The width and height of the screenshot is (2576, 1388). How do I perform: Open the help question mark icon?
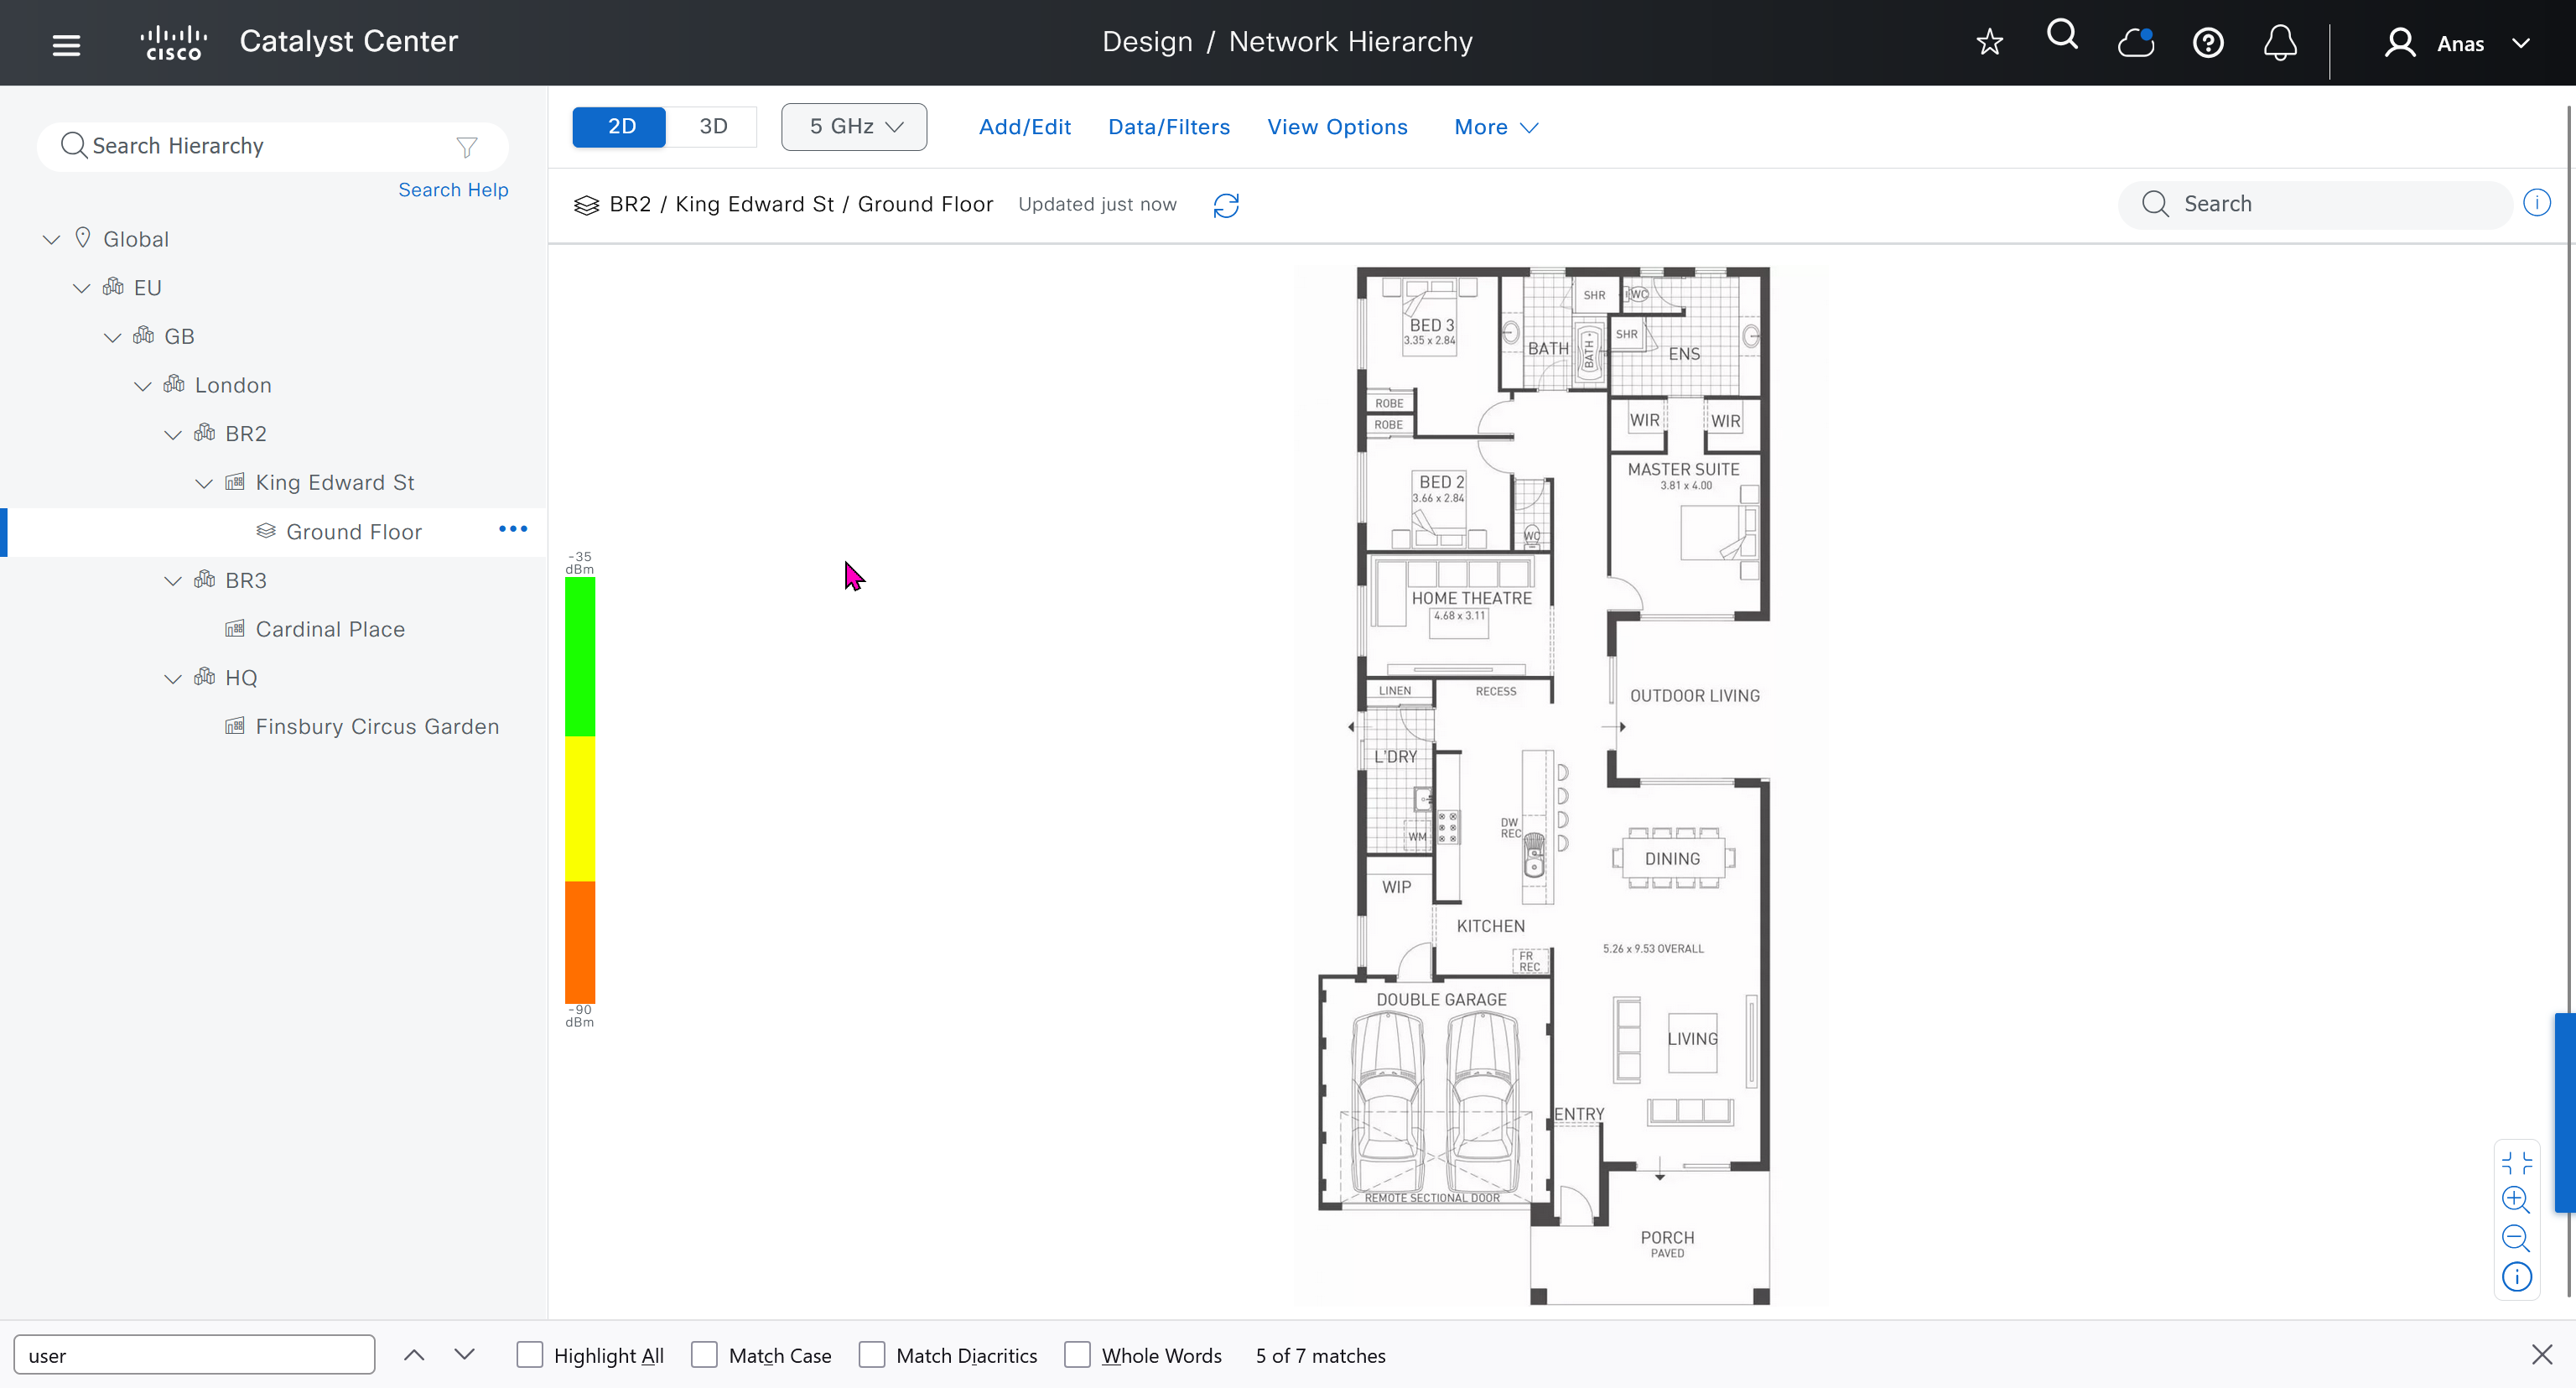tap(2208, 43)
